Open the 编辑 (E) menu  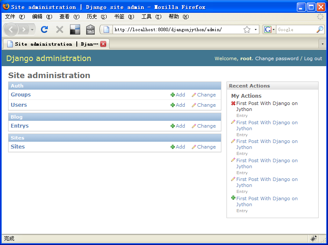(42, 17)
